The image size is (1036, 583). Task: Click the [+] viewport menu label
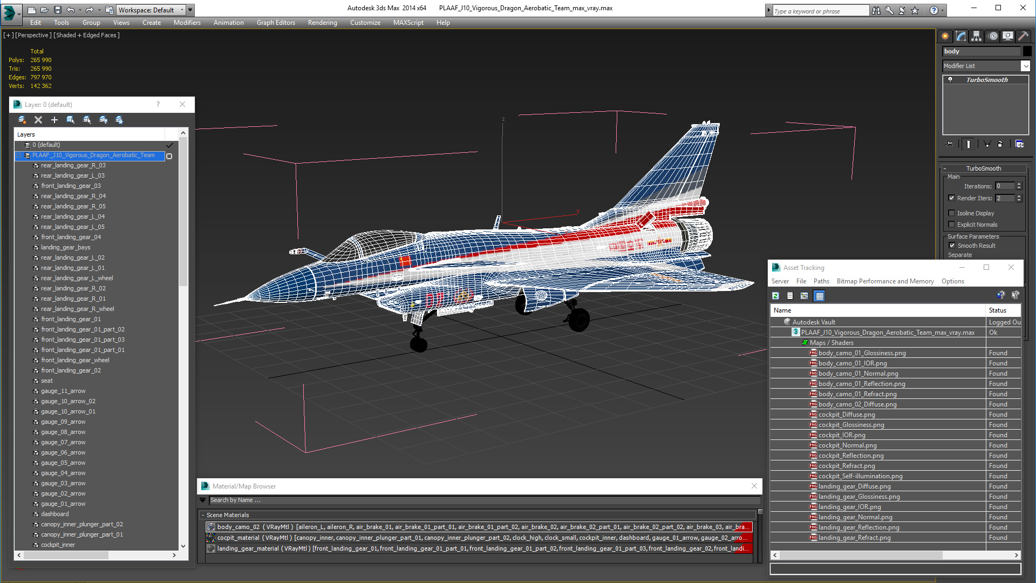click(x=9, y=35)
